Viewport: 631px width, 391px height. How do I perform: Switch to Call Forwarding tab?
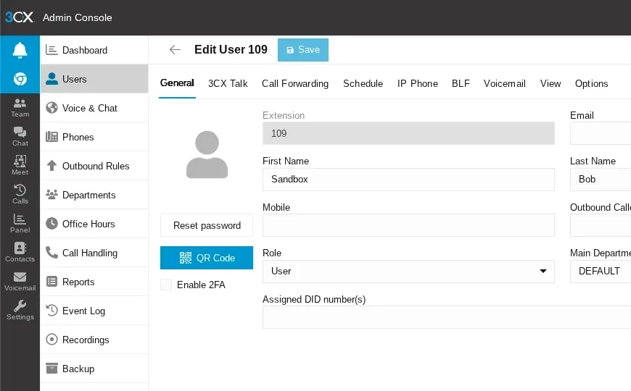point(295,83)
